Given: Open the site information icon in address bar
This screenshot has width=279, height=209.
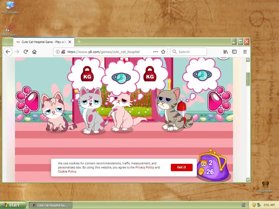Looking at the screenshot, I should tap(58, 52).
